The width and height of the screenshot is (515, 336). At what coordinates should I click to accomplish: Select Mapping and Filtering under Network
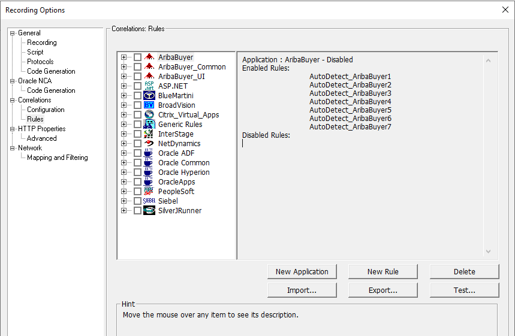coord(57,158)
